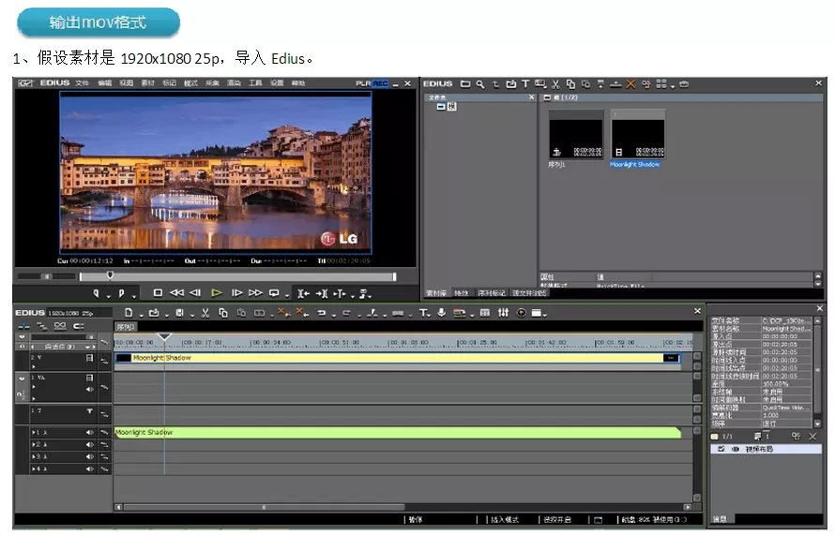Click the new sequence icon in the timeline toolbar

click(129, 313)
